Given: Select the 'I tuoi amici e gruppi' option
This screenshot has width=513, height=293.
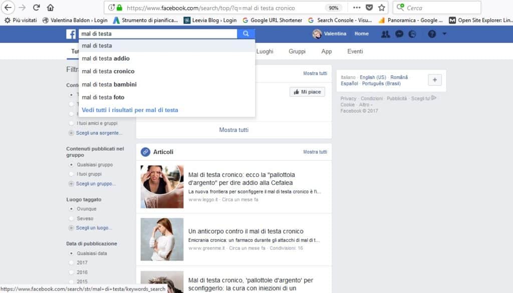Looking at the screenshot, I should (71, 123).
